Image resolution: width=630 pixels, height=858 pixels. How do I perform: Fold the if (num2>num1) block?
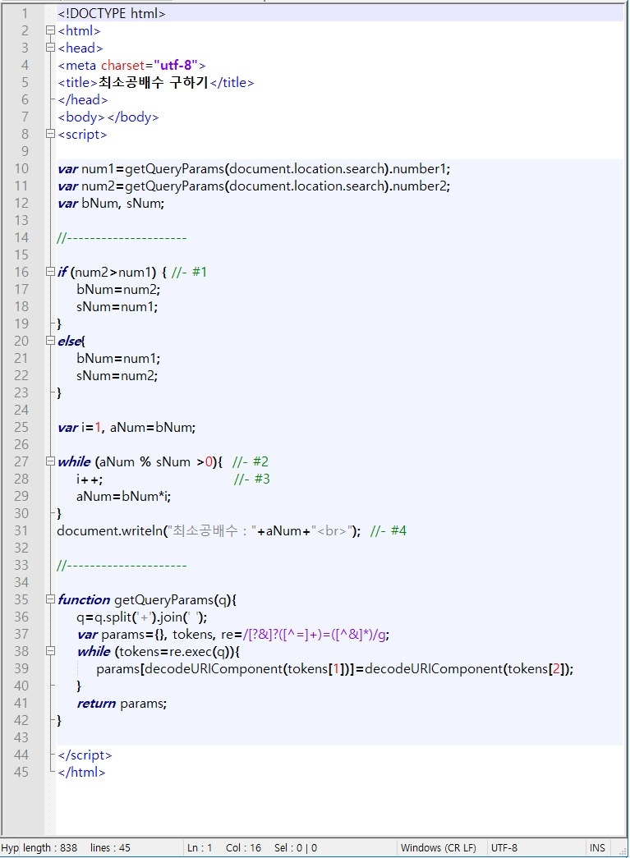click(50, 272)
